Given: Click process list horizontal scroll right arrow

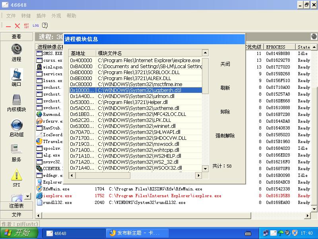Looking at the screenshot, I should click(x=308, y=215).
